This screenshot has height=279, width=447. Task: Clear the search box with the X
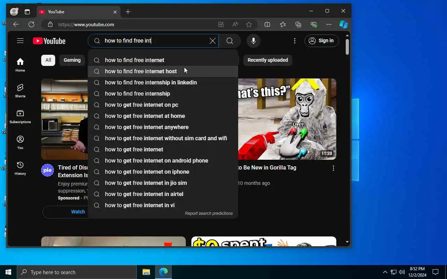[212, 41]
